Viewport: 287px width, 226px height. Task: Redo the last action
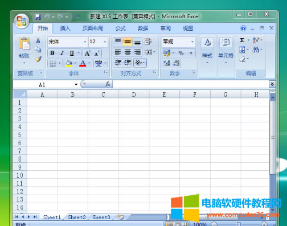coord(60,17)
